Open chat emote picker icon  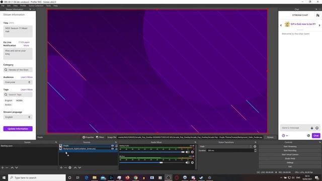317,128
